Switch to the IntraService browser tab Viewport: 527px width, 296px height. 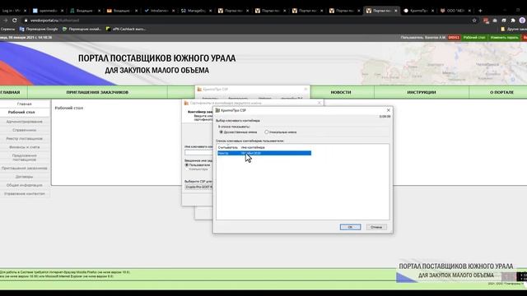(x=158, y=11)
